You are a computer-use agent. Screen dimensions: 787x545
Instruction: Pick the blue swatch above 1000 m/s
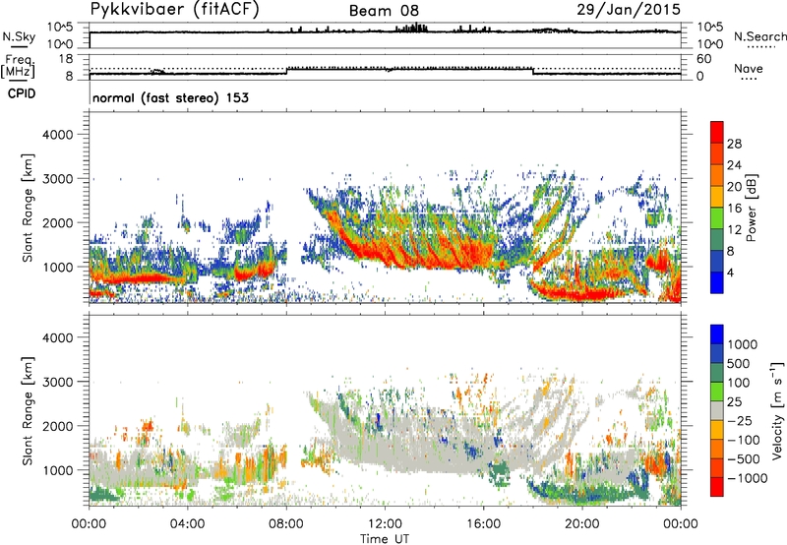717,334
